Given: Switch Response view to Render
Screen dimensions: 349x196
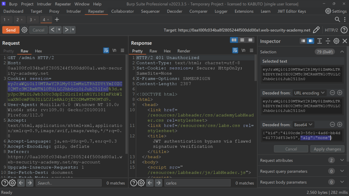Looking at the screenshot, I should [184, 51].
